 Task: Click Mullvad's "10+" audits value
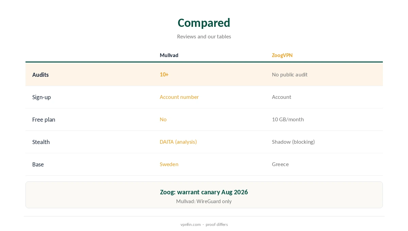[x=164, y=74]
